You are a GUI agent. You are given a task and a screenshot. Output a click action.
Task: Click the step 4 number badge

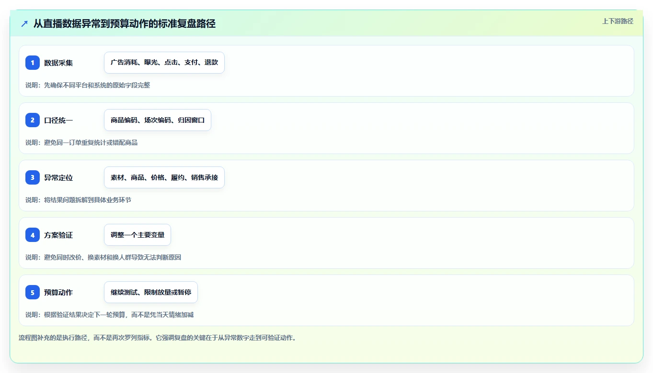point(33,235)
